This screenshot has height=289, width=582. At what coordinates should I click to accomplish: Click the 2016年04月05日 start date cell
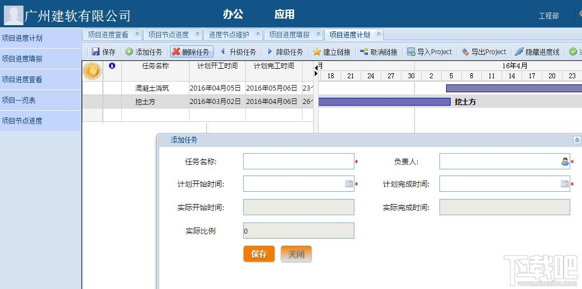coord(217,88)
